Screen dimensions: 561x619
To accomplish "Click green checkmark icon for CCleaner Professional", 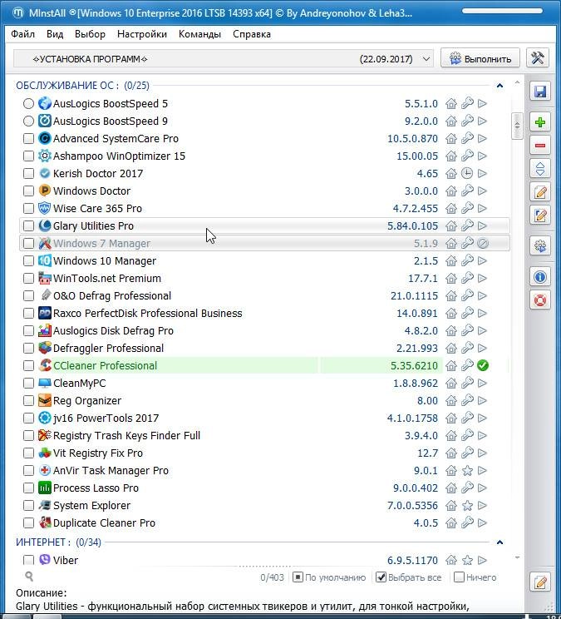I will click(x=483, y=365).
